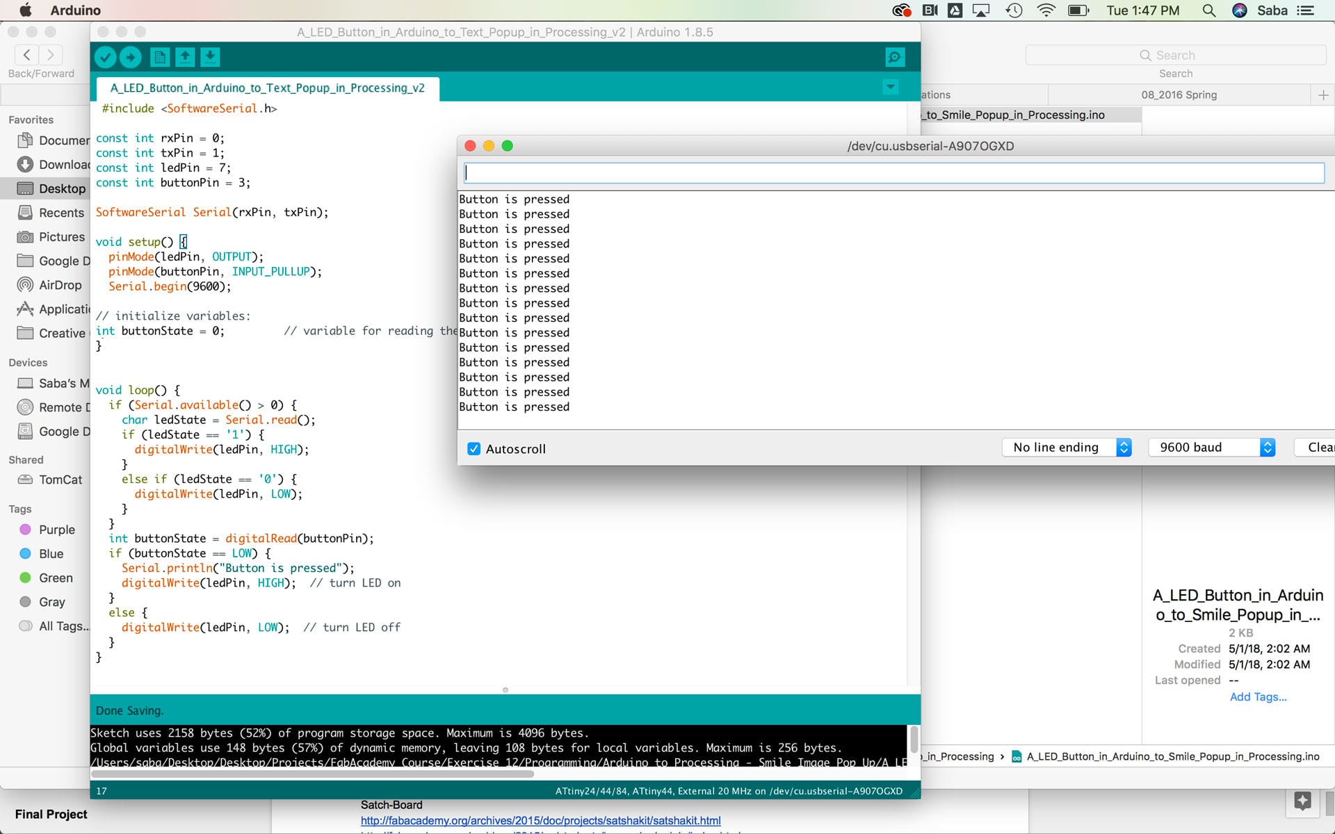The image size is (1335, 834).
Task: Open the Wi-Fi status menu
Action: tap(1046, 10)
